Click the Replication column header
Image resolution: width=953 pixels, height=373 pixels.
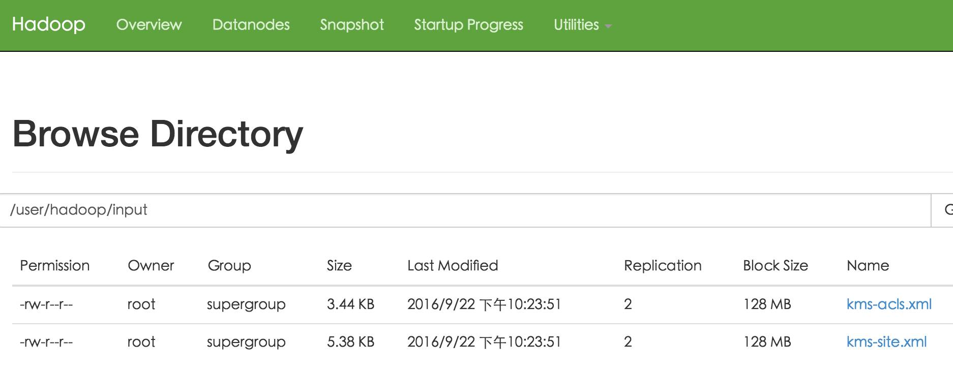pos(663,266)
